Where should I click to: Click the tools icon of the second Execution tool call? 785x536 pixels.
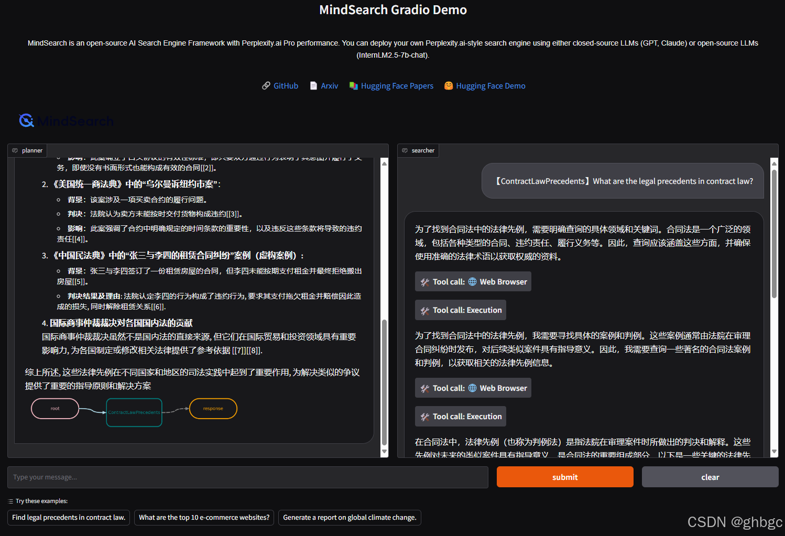click(x=425, y=417)
